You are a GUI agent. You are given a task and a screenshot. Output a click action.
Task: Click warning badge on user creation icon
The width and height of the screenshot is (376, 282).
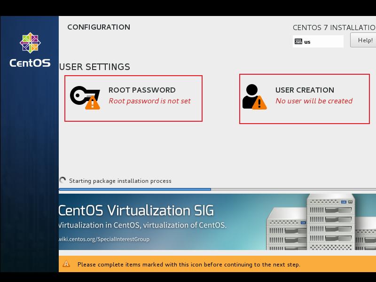pos(259,103)
